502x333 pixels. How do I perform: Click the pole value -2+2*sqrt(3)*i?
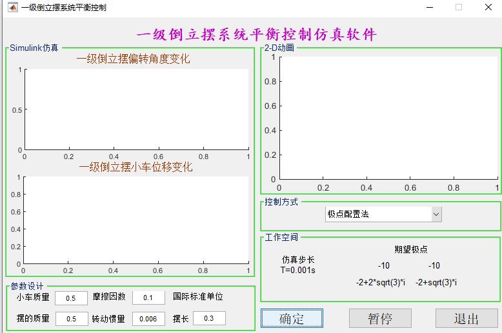tap(381, 283)
